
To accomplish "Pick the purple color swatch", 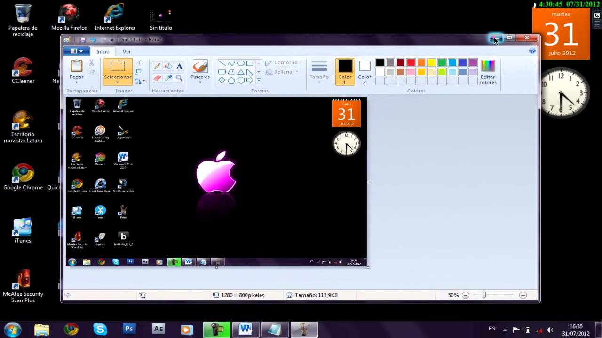I will point(473,62).
